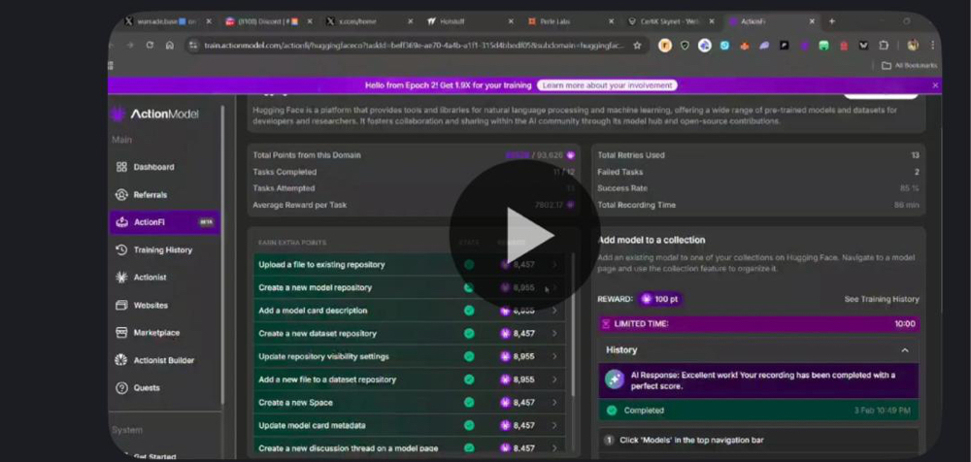Click the Referrals sidebar icon
The width and height of the screenshot is (971, 462).
click(x=121, y=195)
